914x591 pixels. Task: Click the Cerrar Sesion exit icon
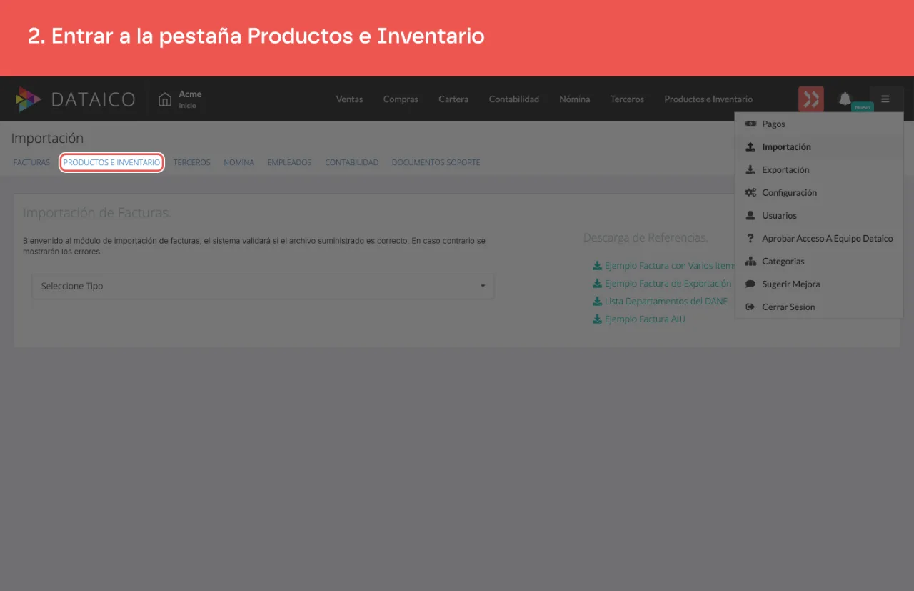point(750,307)
